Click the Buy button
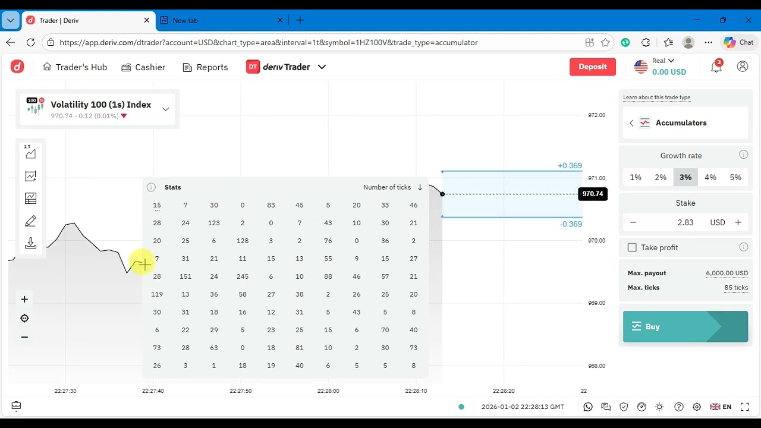Viewport: 761px width, 428px height. 685,326
